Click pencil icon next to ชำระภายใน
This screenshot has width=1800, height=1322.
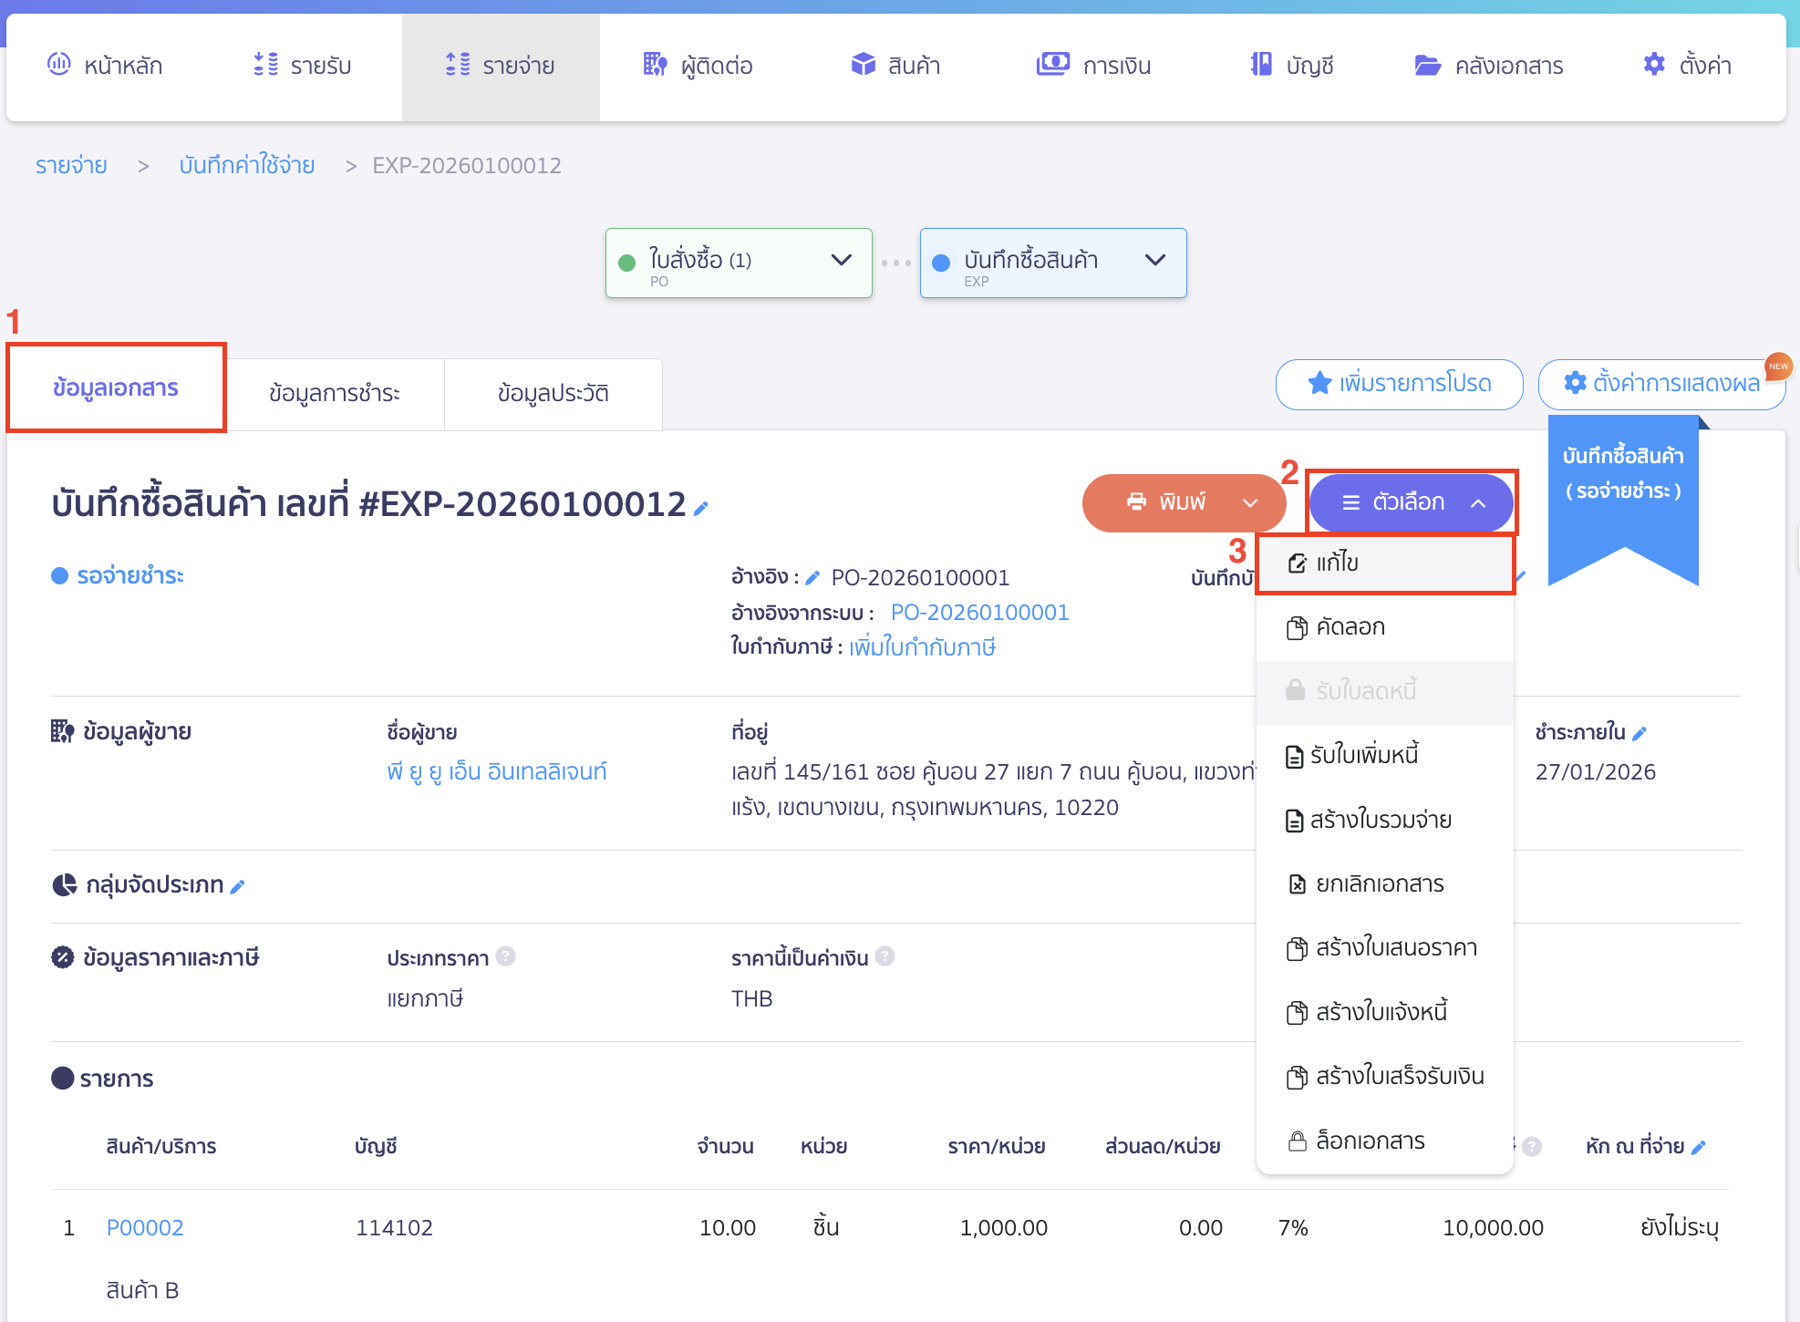tap(1640, 733)
